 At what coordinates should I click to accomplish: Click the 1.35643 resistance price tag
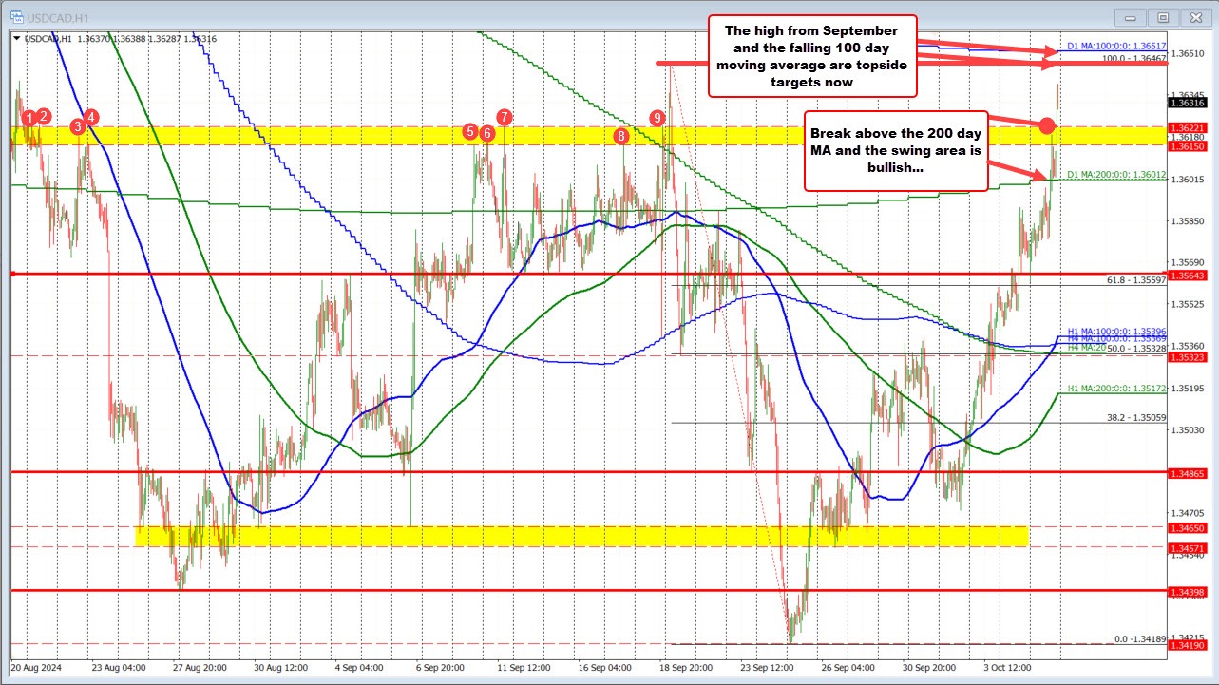tap(1190, 274)
